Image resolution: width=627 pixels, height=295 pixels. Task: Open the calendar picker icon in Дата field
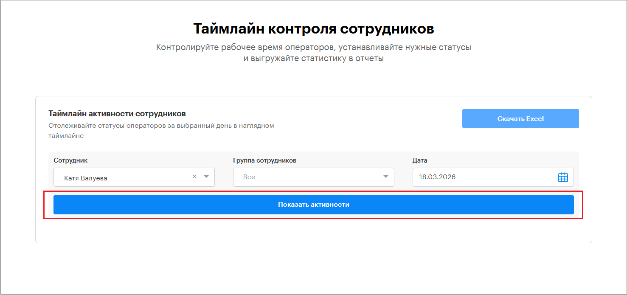[x=562, y=177]
